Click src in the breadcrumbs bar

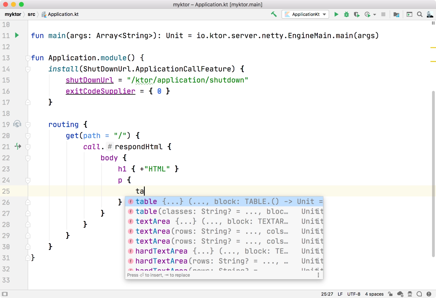tap(31, 14)
